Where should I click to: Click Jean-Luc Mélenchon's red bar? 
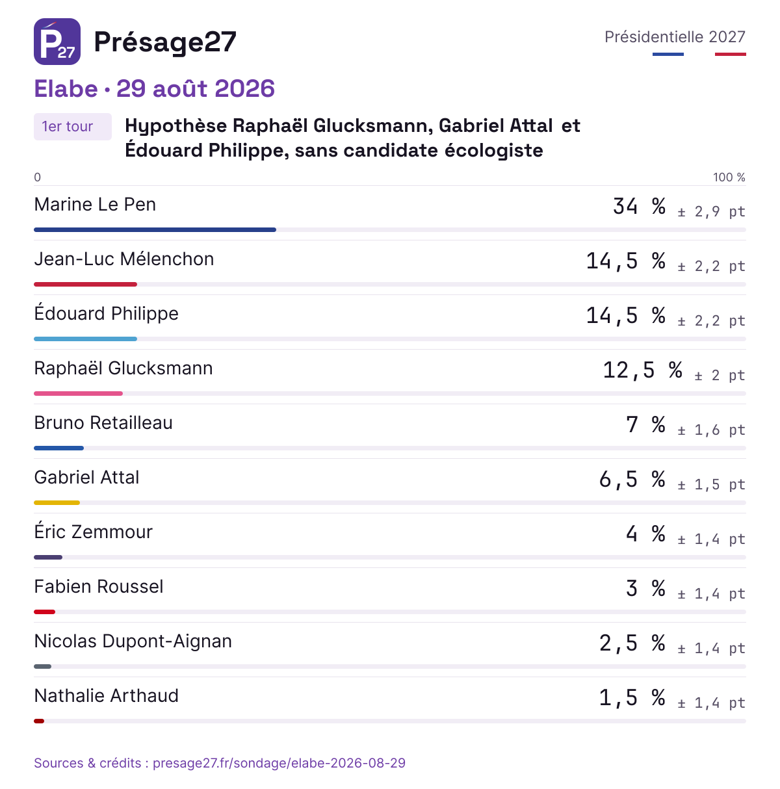pyautogui.click(x=85, y=284)
